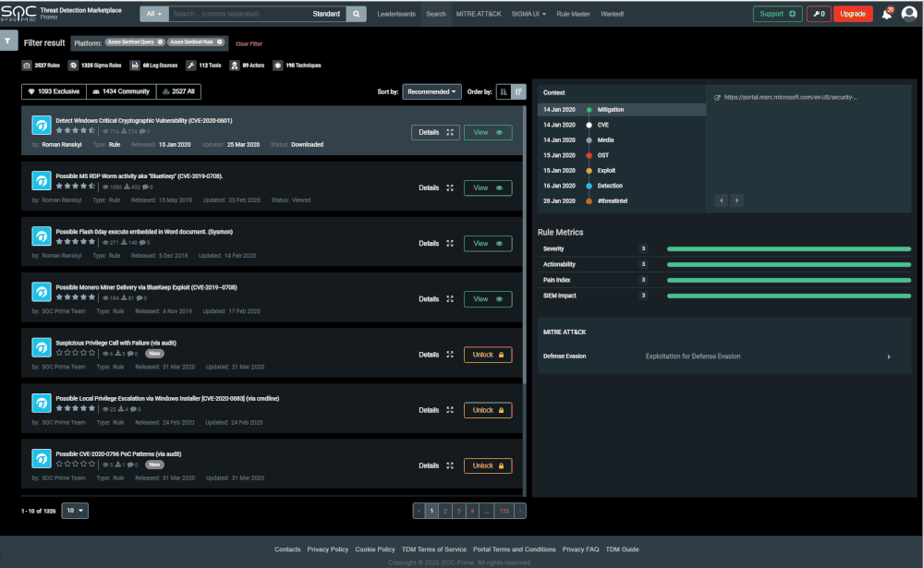Open the notifications bell icon

point(886,14)
